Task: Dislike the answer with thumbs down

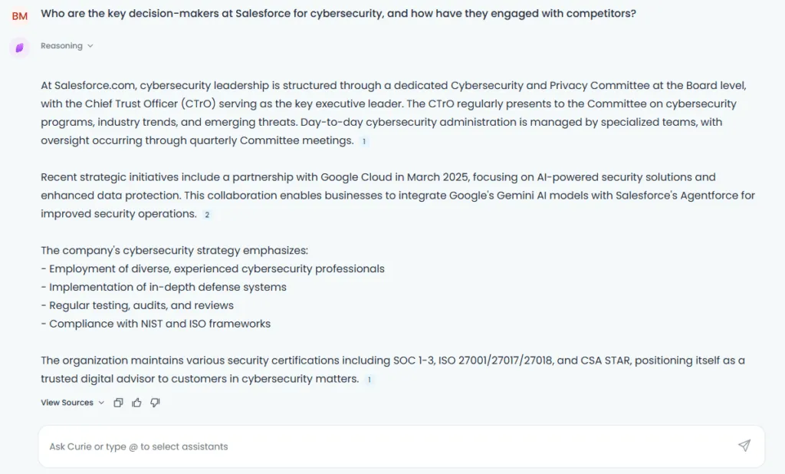Action: click(155, 403)
